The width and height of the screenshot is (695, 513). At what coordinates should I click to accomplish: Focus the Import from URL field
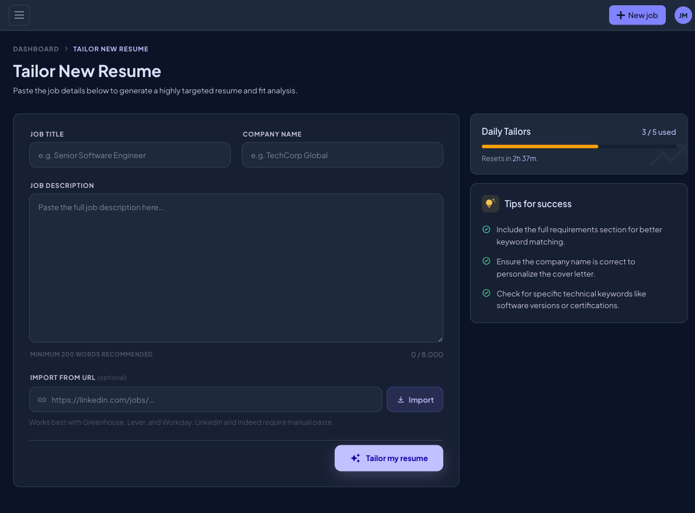(206, 400)
